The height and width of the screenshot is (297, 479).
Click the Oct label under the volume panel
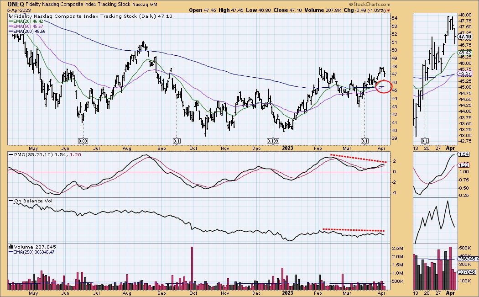click(193, 293)
